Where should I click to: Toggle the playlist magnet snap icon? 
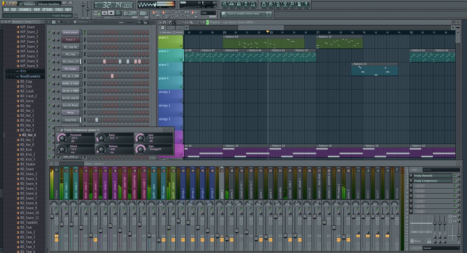(164, 22)
